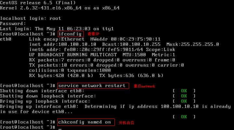Viewport: 234px width, 130px height.
Task: Click the OK status for shutting down loopback
Action: tap(184, 96)
